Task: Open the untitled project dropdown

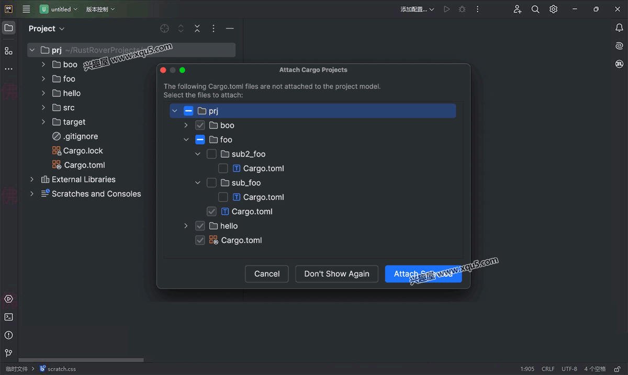Action: point(59,9)
